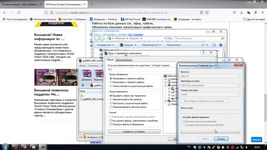Select Распаковать и заменить файлы option
This screenshot has height=150, width=267.
(111, 78)
